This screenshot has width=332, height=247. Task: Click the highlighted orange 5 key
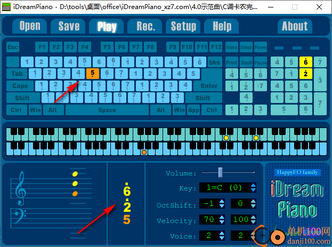[x=93, y=74]
